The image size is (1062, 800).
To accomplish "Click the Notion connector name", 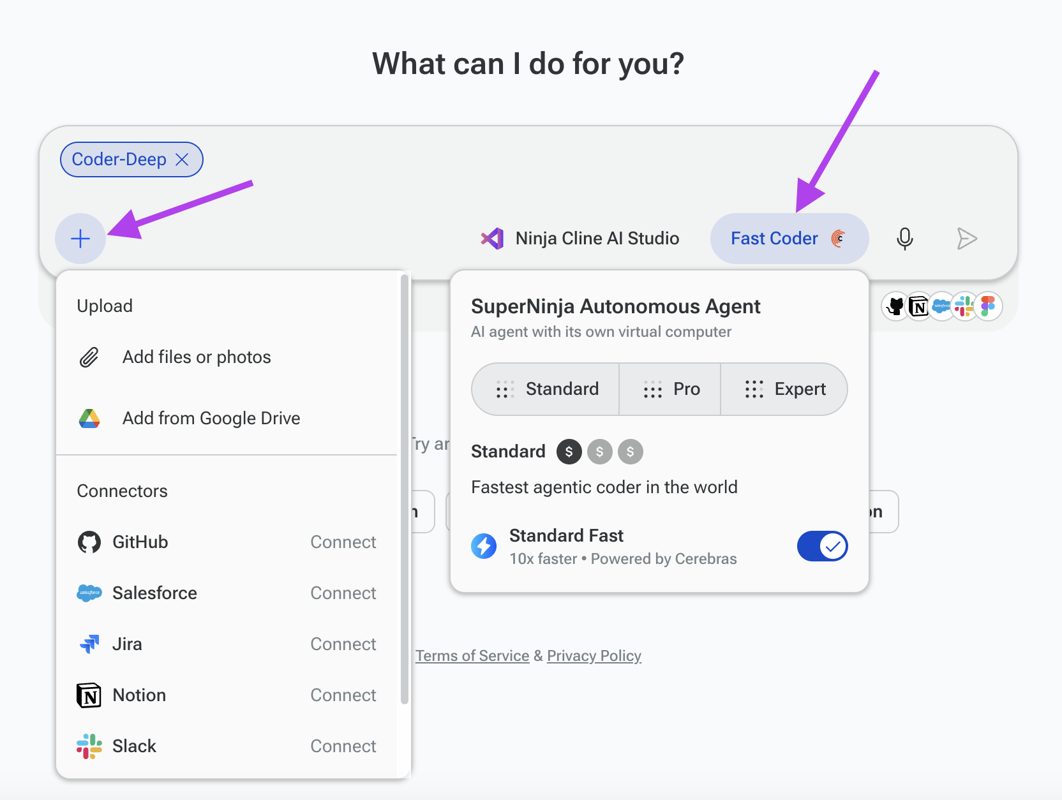I will click(x=139, y=695).
